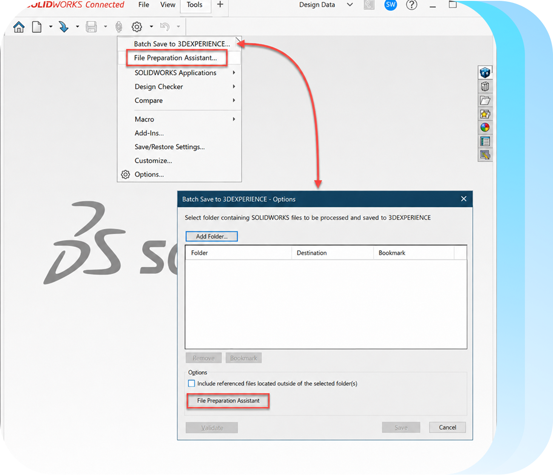Click the plus button next to Tools
The height and width of the screenshot is (475, 553).
point(220,5)
